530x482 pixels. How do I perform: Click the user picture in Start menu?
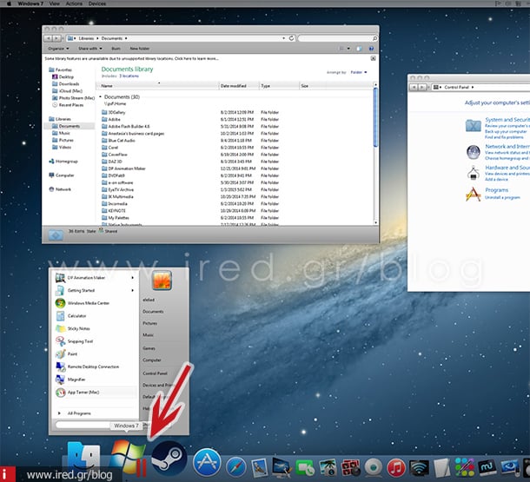(162, 280)
